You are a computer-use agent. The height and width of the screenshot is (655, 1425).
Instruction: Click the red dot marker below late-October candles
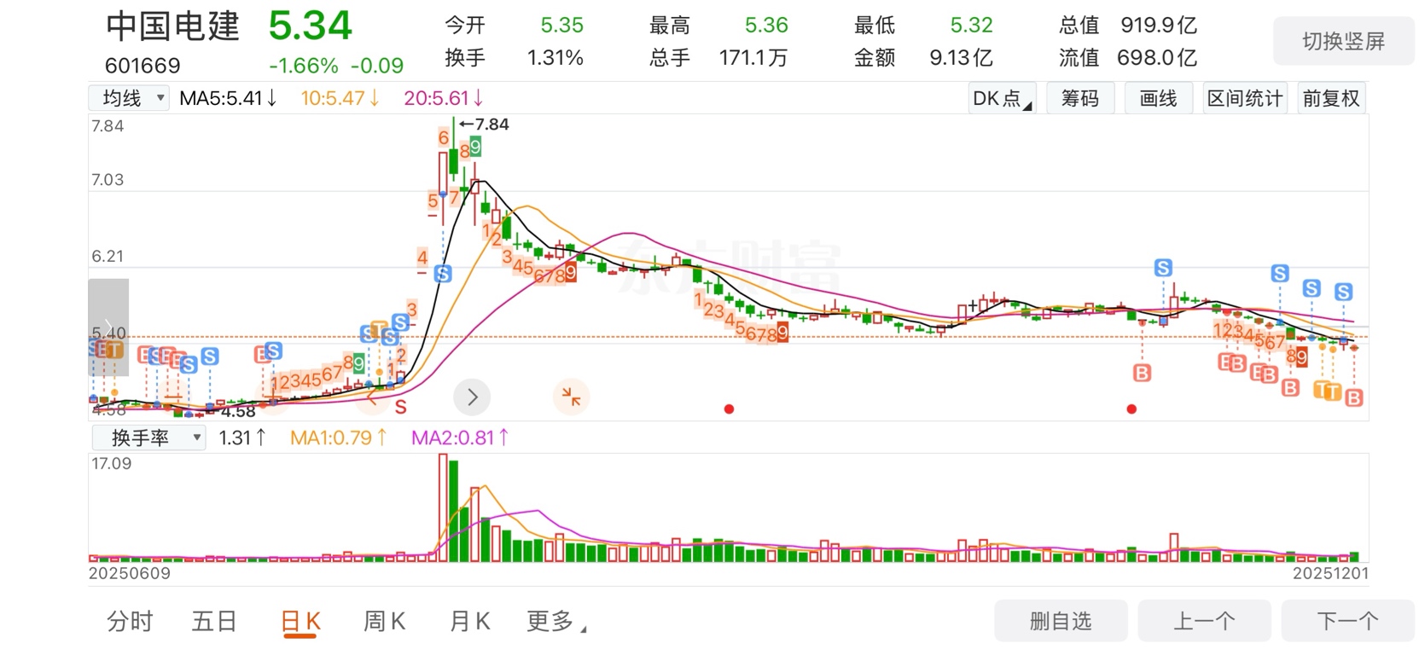click(x=1131, y=409)
